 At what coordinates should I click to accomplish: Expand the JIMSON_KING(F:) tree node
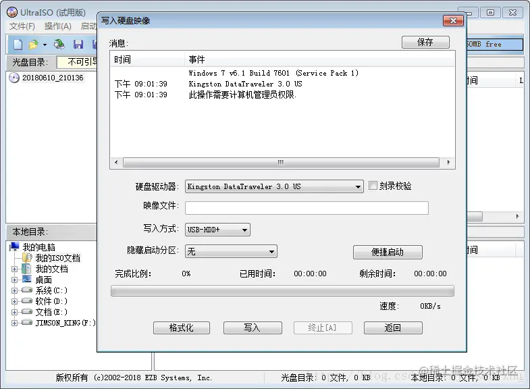click(x=14, y=323)
